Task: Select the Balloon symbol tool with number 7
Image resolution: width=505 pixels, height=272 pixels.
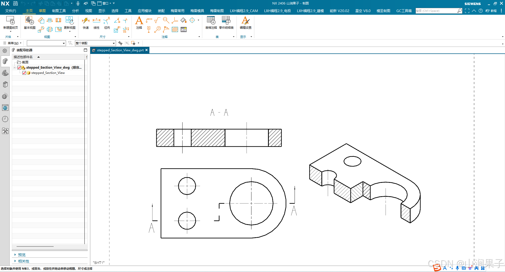Action: pyautogui.click(x=158, y=29)
